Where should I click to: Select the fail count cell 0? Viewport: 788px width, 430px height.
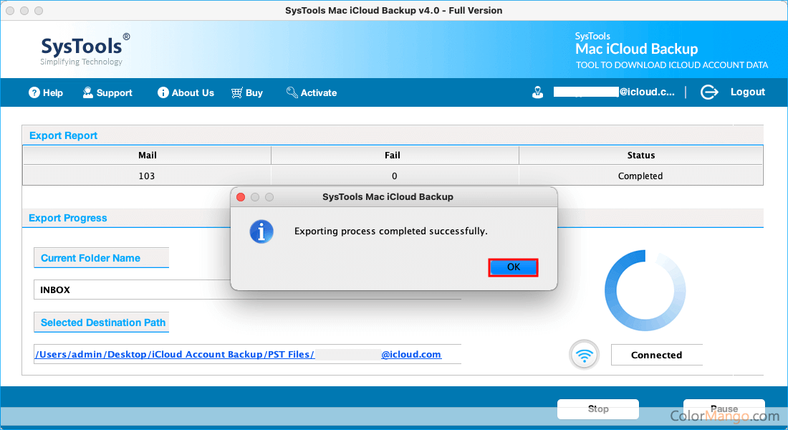coord(395,176)
